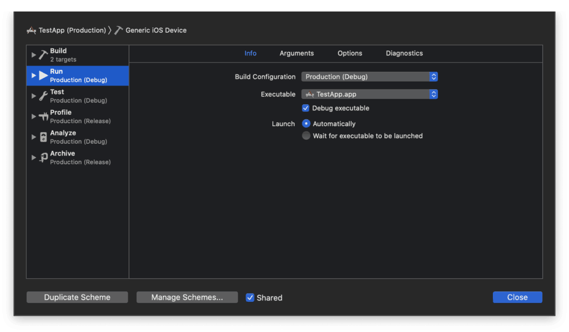Expand the Build disclosure triangle
This screenshot has height=332, width=569.
pos(34,55)
